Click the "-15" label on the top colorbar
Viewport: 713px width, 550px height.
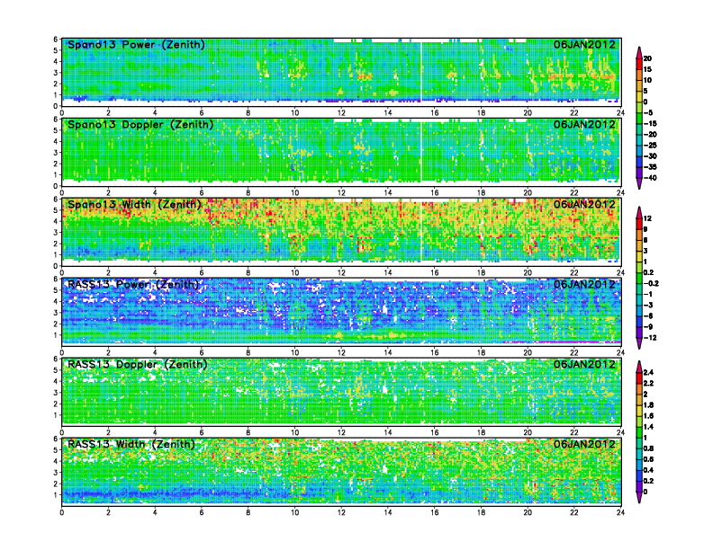(x=650, y=123)
